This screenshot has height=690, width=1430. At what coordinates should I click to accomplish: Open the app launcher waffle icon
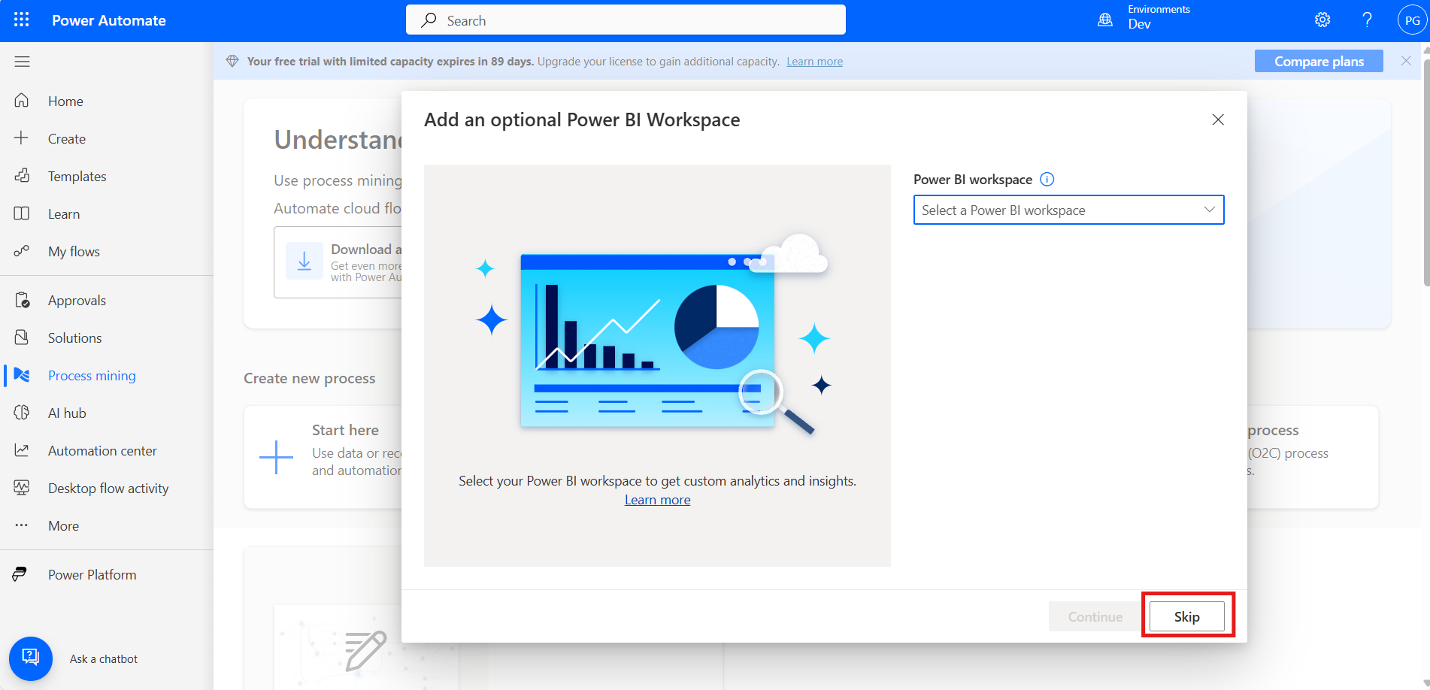[x=21, y=20]
